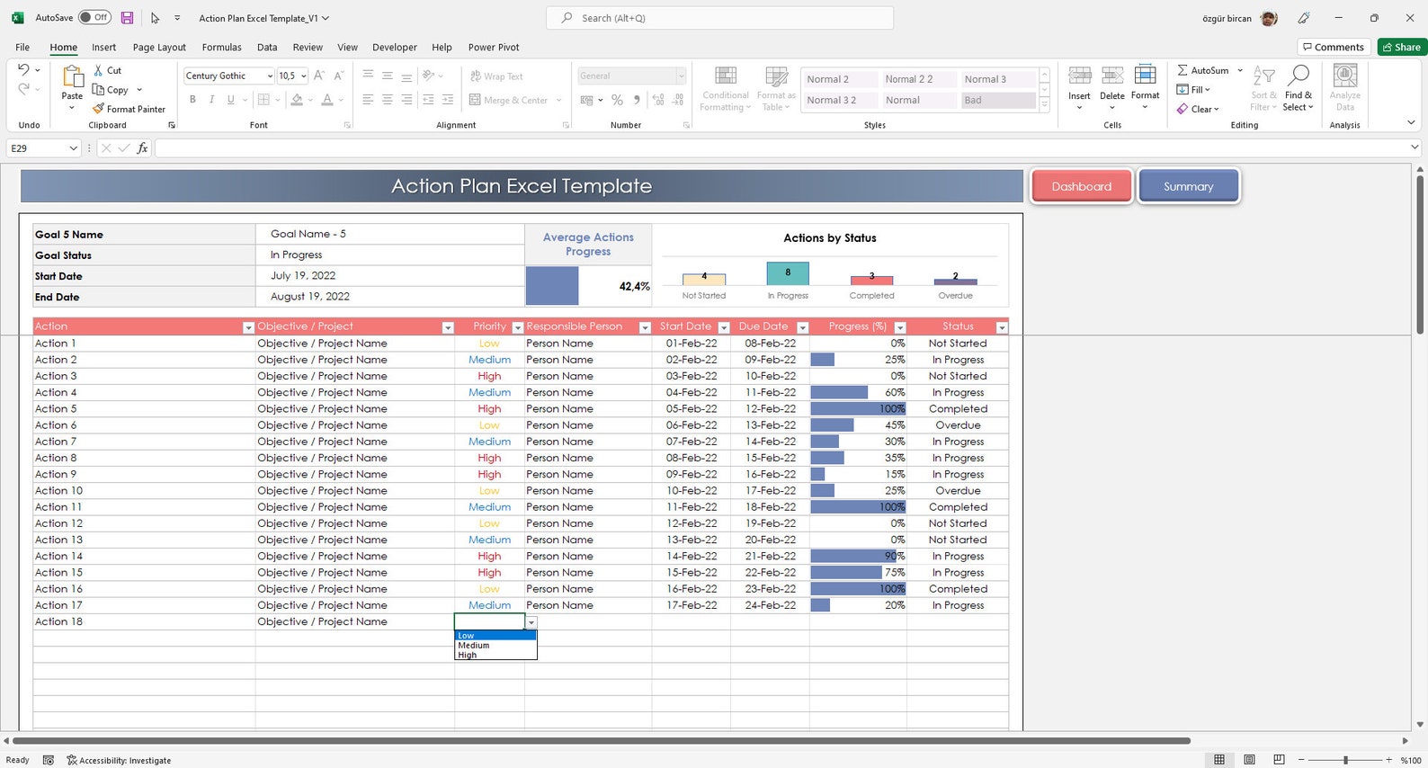This screenshot has width=1428, height=768.
Task: Click Conditional Formatting icon
Action: pos(726,76)
